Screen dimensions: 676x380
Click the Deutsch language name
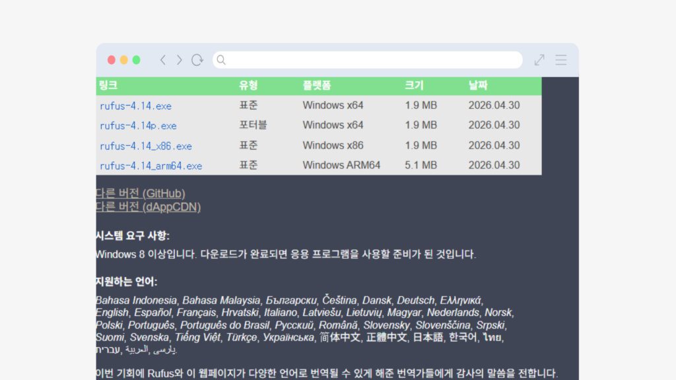click(x=416, y=300)
